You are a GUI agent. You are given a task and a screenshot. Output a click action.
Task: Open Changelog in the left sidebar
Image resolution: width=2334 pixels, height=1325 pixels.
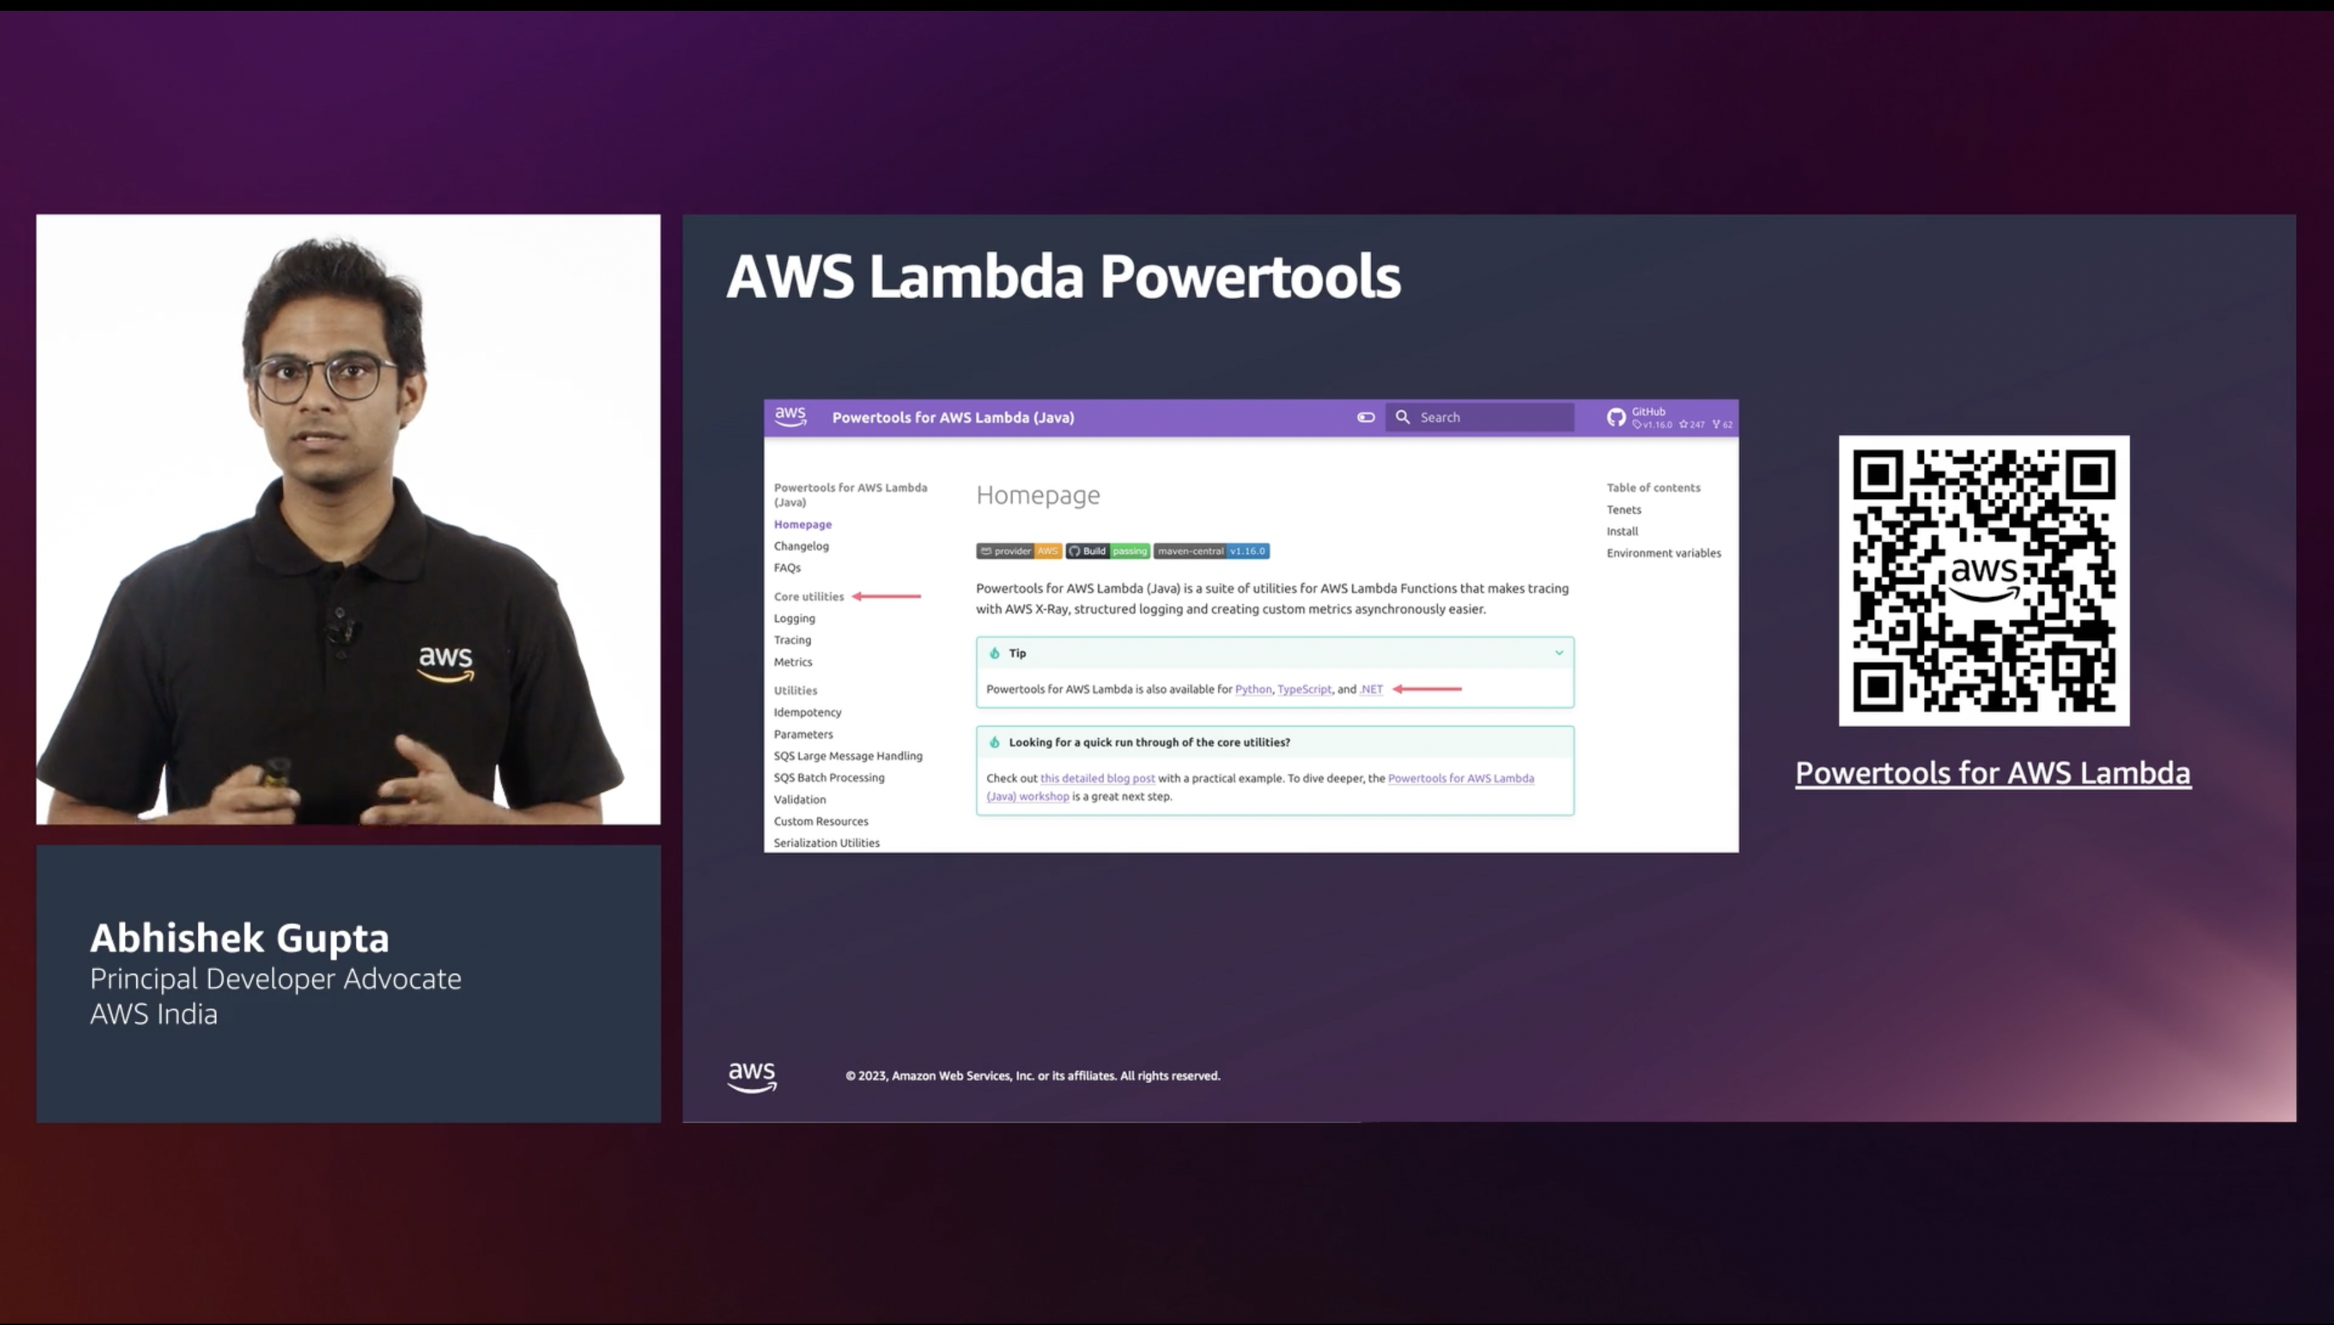(801, 546)
